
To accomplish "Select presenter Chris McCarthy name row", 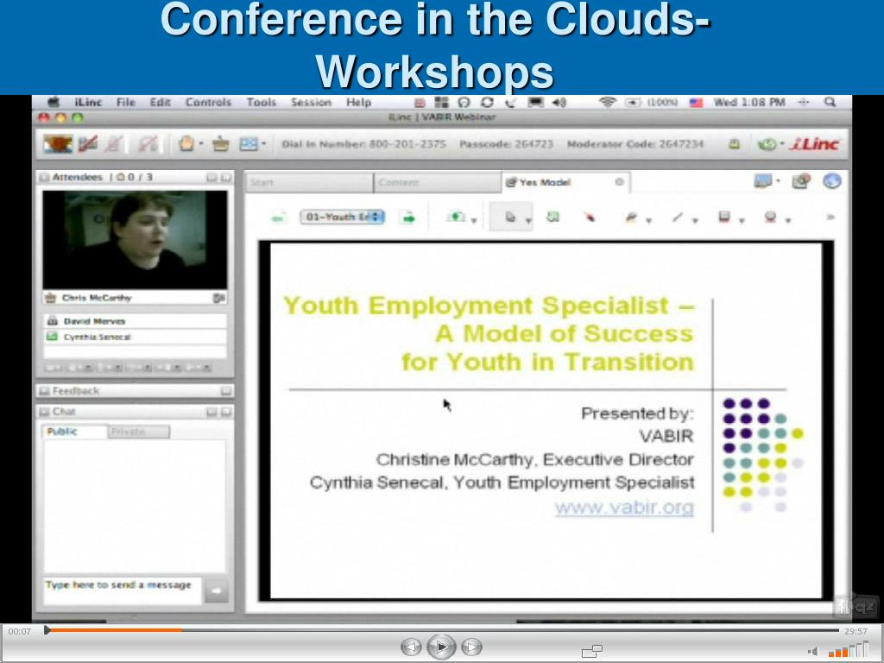I will pos(135,298).
